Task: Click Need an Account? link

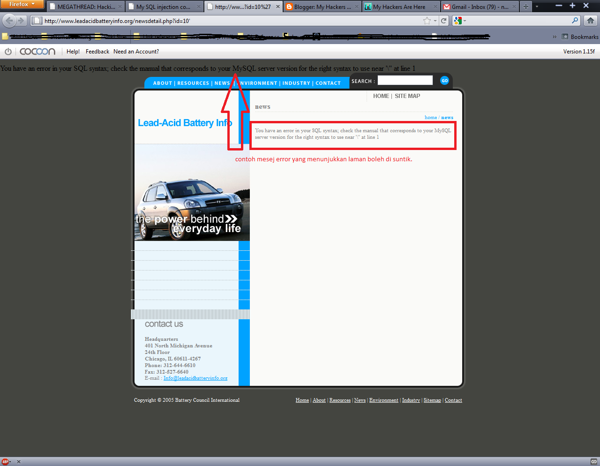Action: click(x=136, y=52)
